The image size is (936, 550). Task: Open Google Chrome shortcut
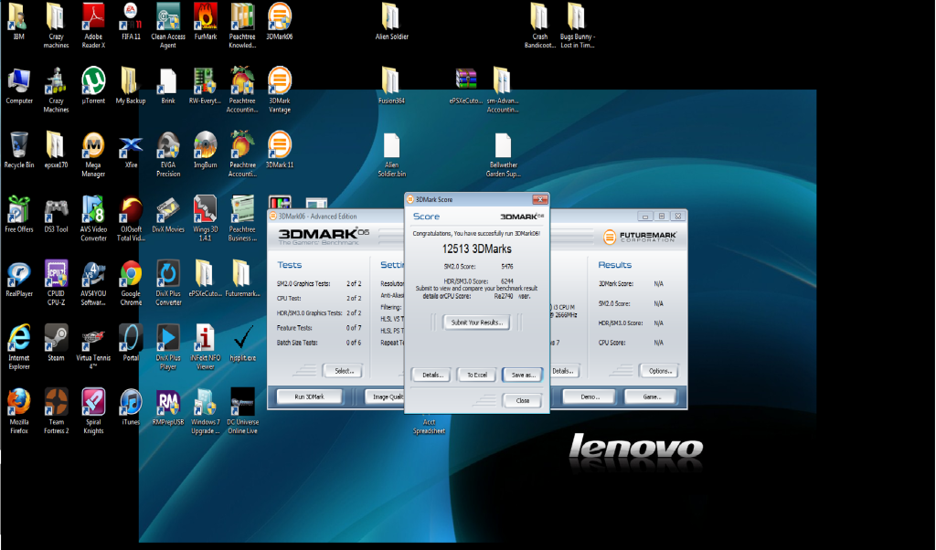(131, 282)
